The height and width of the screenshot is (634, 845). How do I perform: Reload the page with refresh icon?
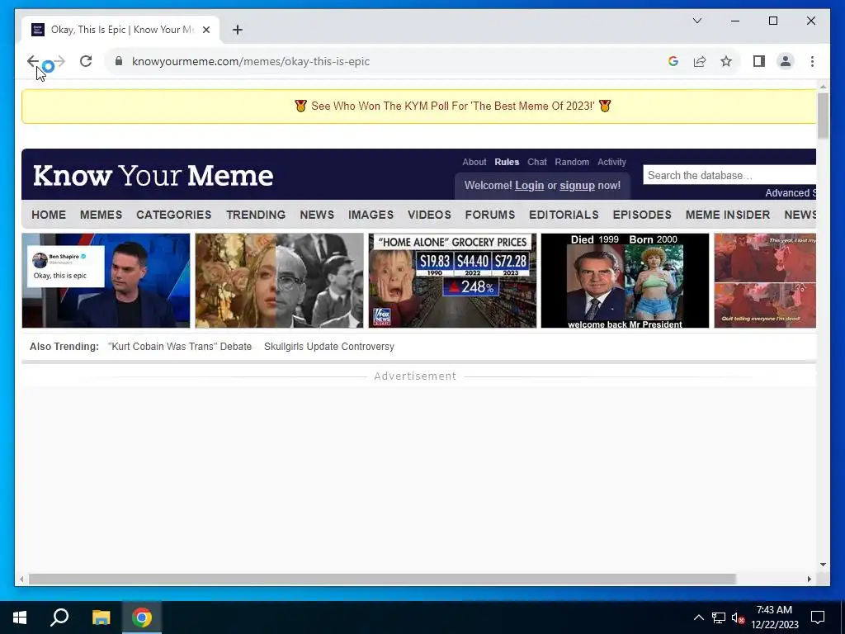click(86, 61)
